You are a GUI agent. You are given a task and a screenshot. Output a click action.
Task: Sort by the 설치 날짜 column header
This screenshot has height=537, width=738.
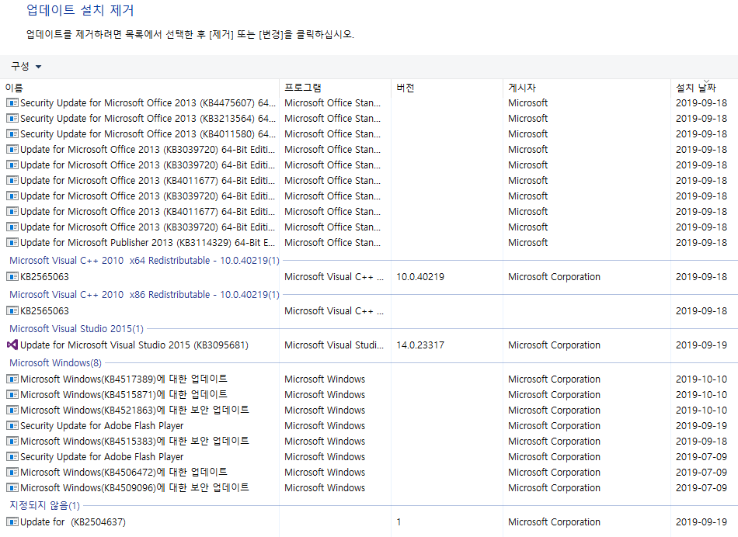[695, 88]
